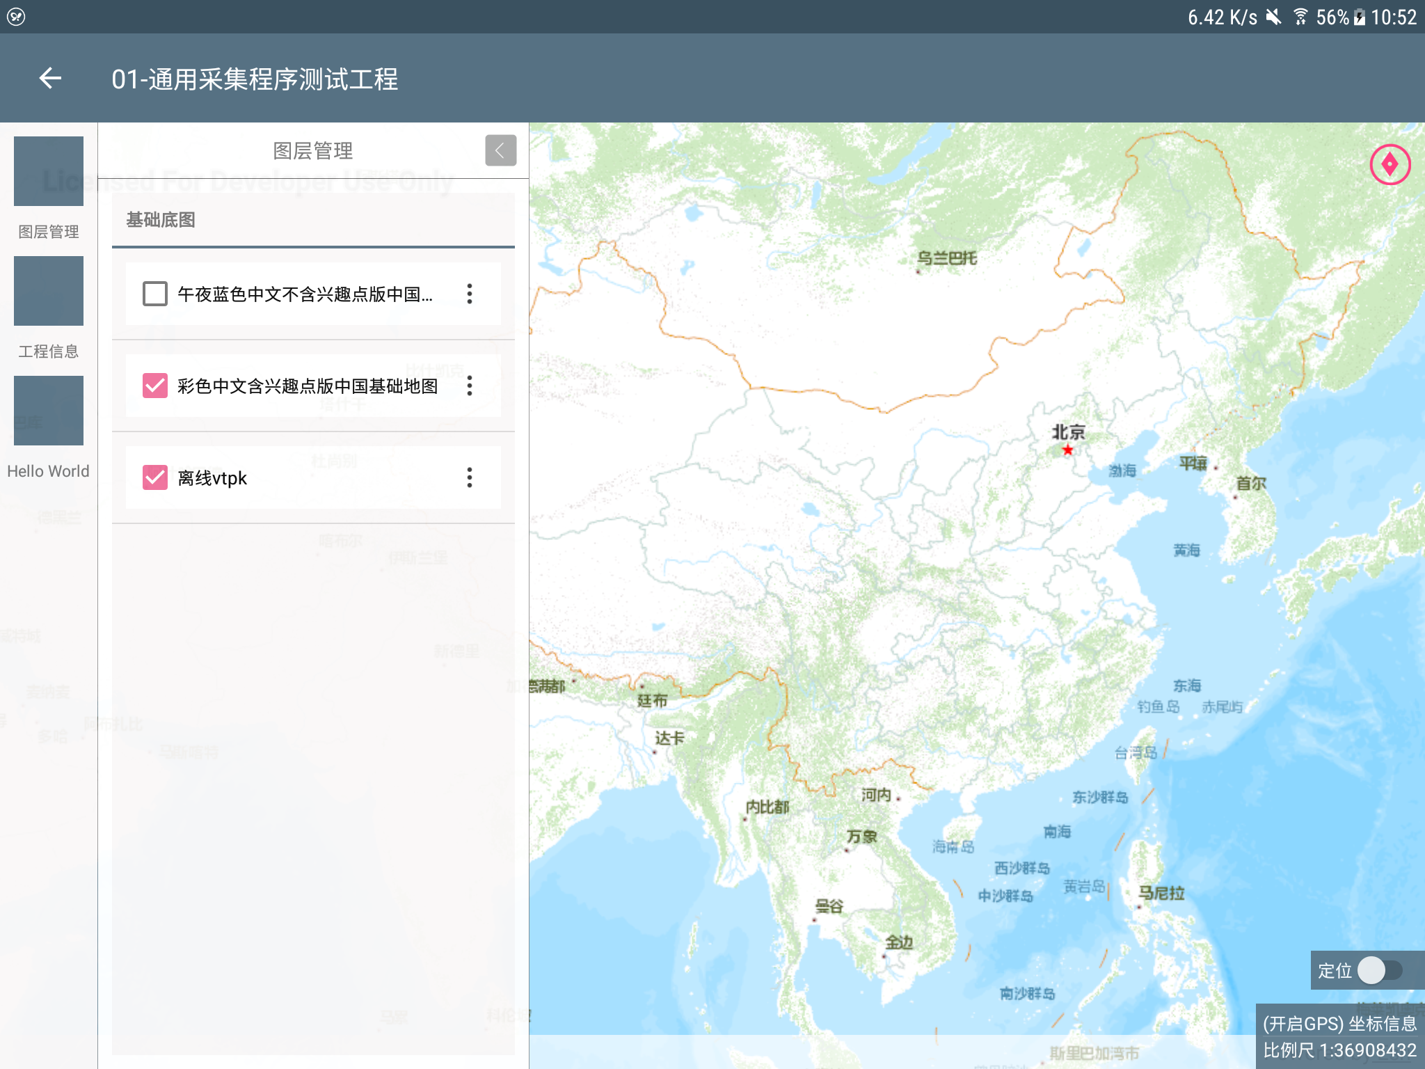Select the 基础底图 tab

pyautogui.click(x=161, y=220)
